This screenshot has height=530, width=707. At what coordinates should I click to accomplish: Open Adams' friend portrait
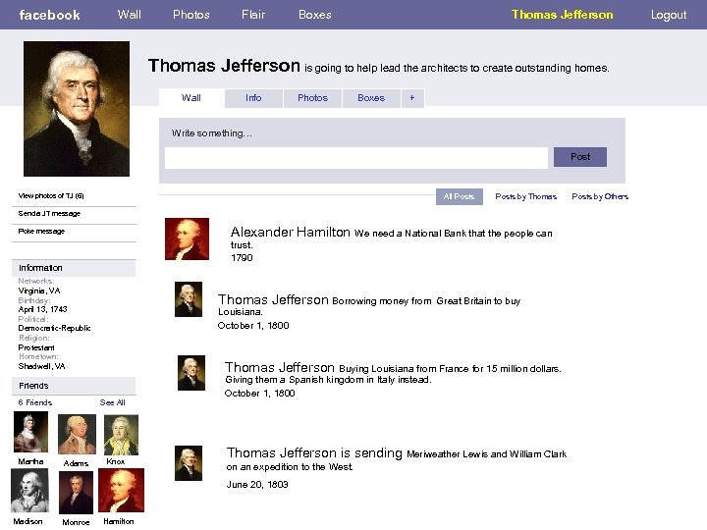click(78, 435)
